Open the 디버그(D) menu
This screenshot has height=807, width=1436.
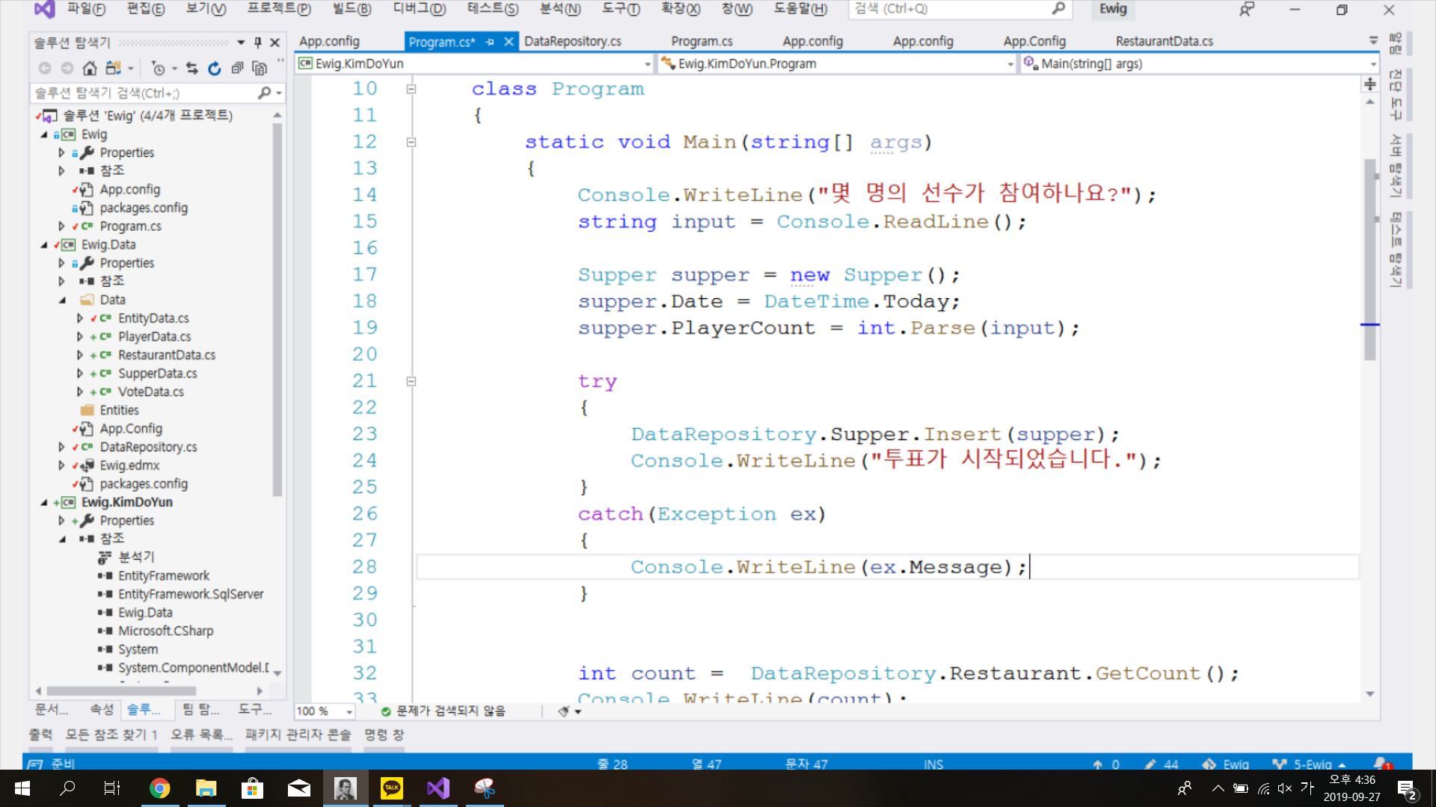419,9
